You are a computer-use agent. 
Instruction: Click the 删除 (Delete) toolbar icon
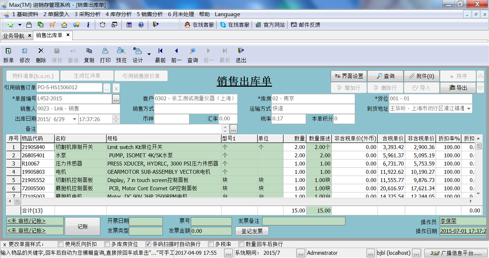pyautogui.click(x=41, y=55)
